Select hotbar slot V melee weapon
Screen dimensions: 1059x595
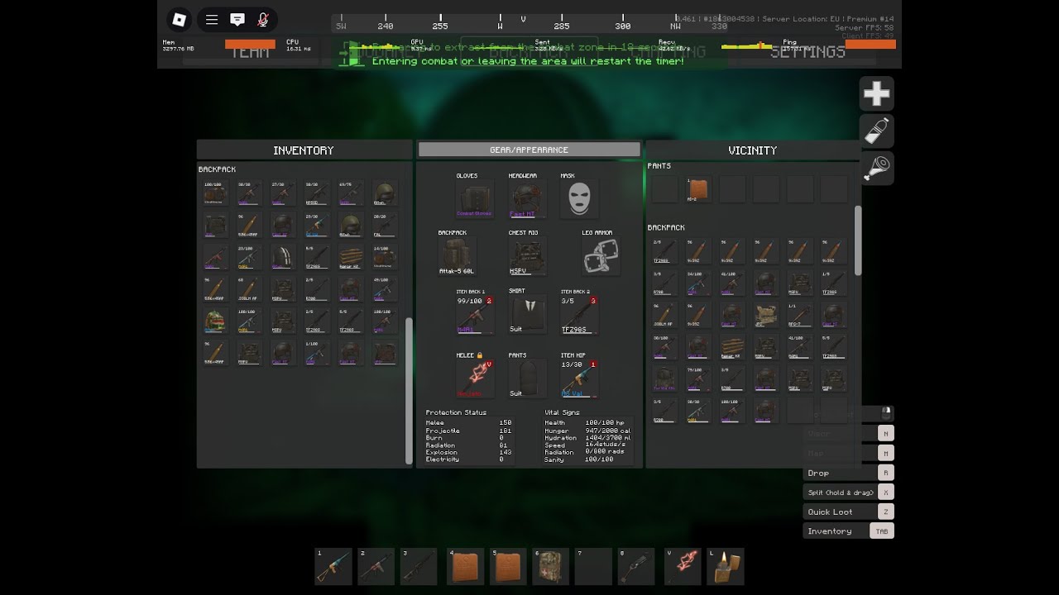(683, 566)
